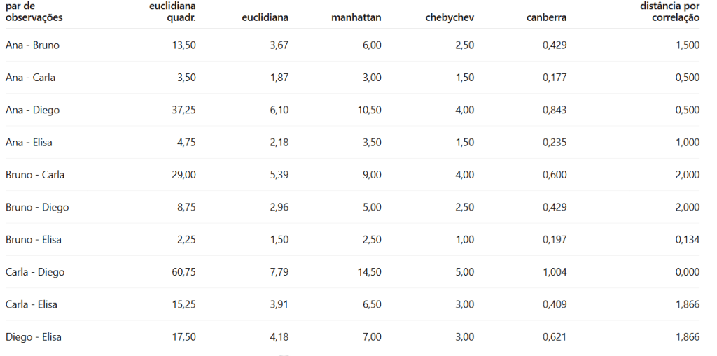
Task: Click the 'Diego - Elisa' row label
Action: pyautogui.click(x=34, y=337)
